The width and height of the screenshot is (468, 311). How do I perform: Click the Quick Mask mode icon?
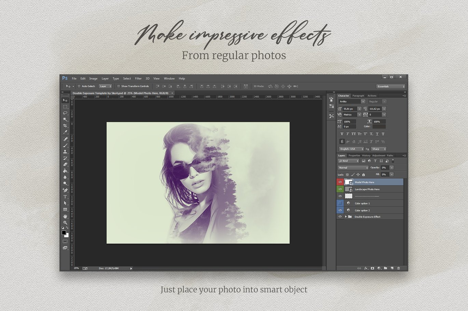click(x=65, y=241)
